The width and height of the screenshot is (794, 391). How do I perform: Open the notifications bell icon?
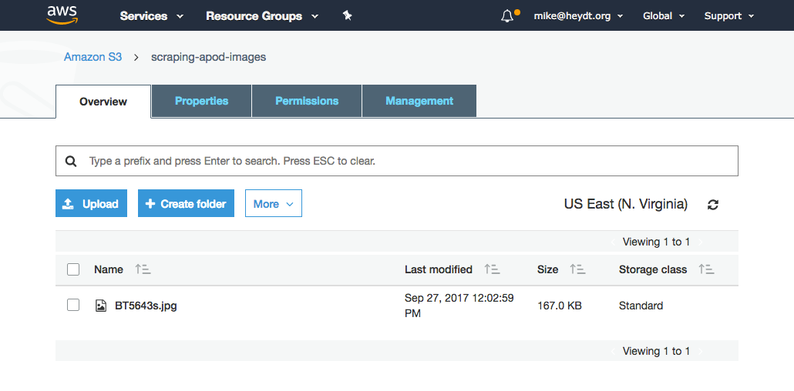[507, 16]
